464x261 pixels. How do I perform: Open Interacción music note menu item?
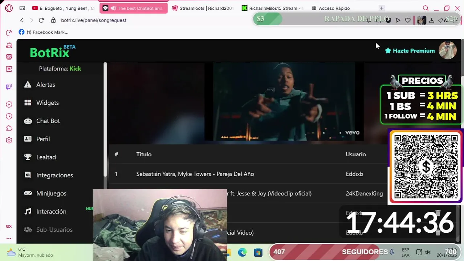coord(51,211)
